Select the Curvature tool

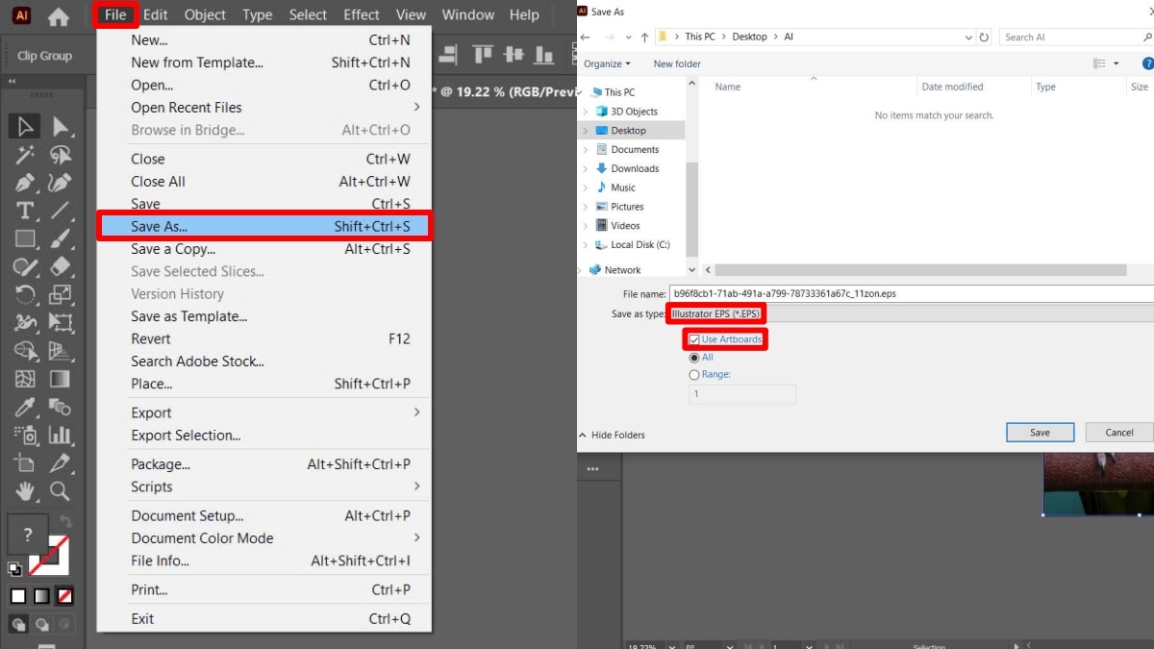(60, 183)
